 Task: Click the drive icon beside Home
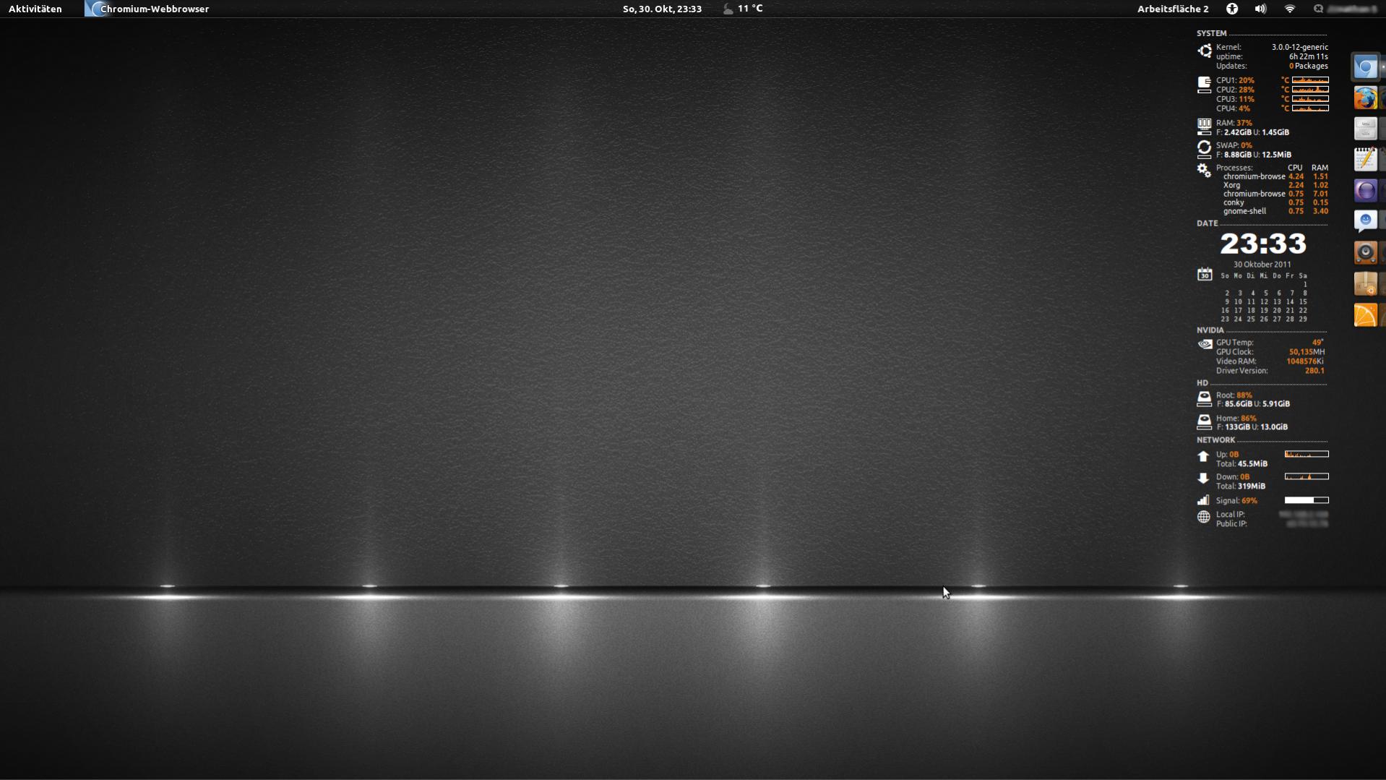pos(1204,422)
